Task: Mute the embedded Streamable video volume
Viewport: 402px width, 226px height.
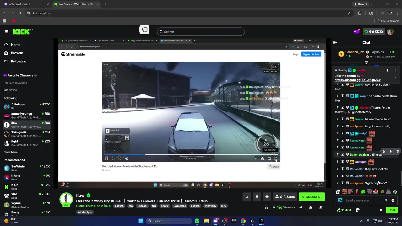Action: (x=127, y=159)
